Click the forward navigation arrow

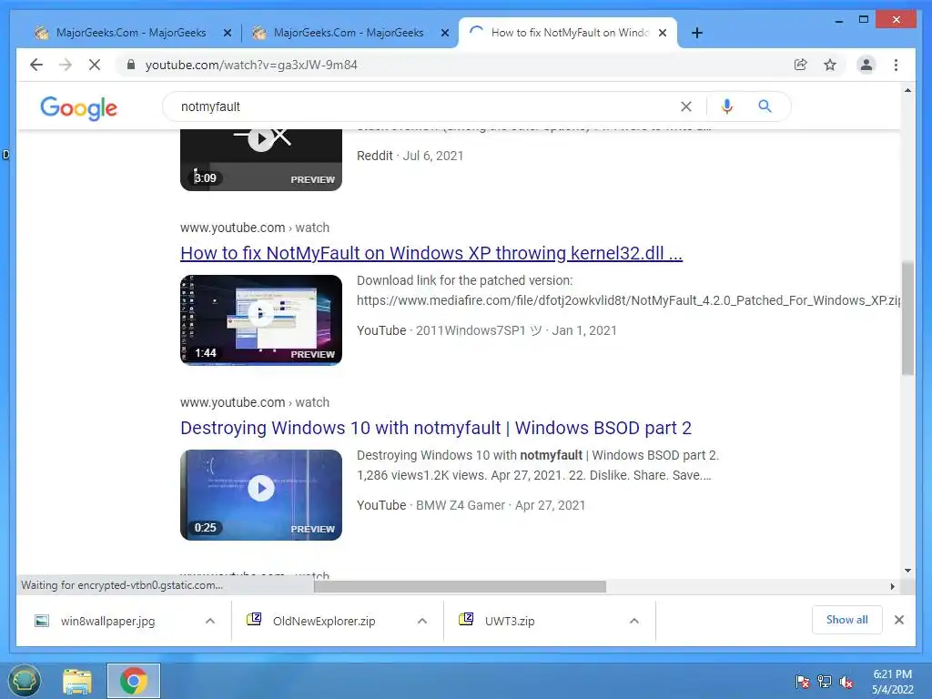pos(66,65)
